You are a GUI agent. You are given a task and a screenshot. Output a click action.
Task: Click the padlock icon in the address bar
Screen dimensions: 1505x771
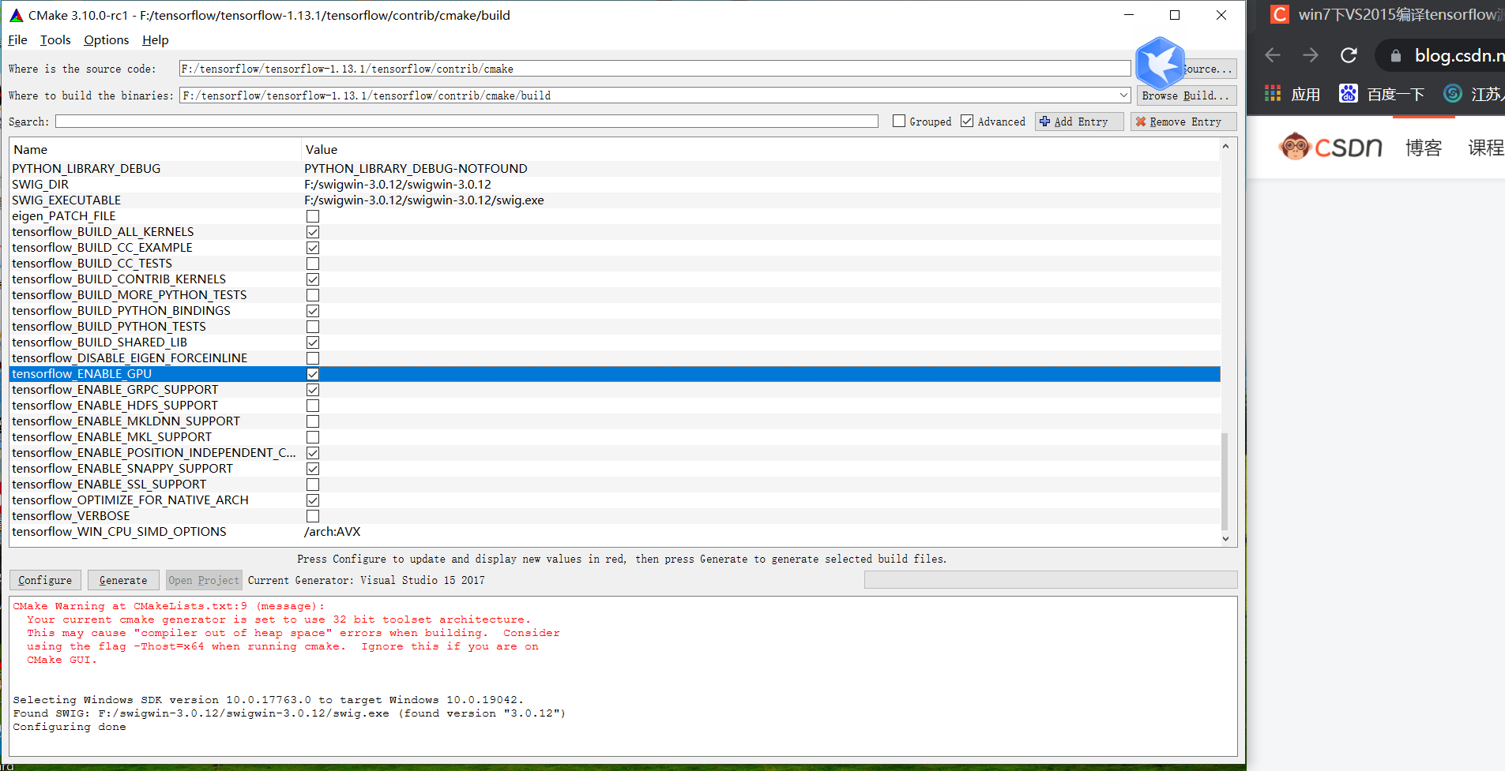pyautogui.click(x=1394, y=55)
